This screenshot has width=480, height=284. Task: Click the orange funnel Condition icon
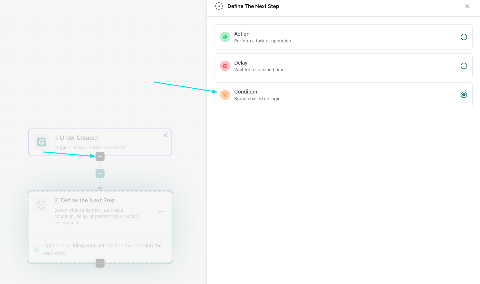tap(225, 95)
